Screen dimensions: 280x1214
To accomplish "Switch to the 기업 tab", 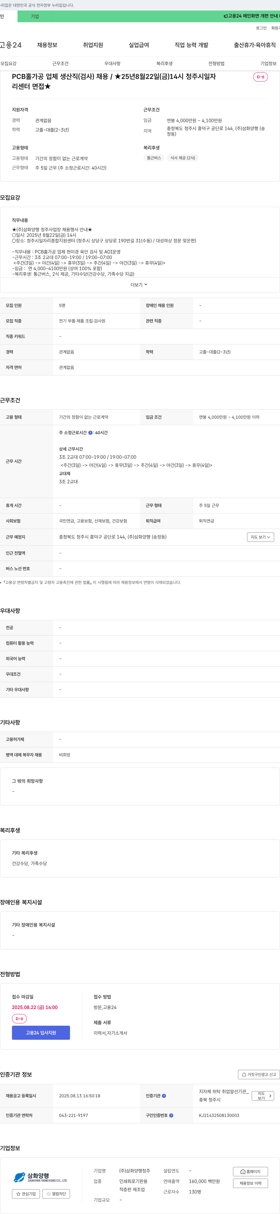I will point(35,16).
